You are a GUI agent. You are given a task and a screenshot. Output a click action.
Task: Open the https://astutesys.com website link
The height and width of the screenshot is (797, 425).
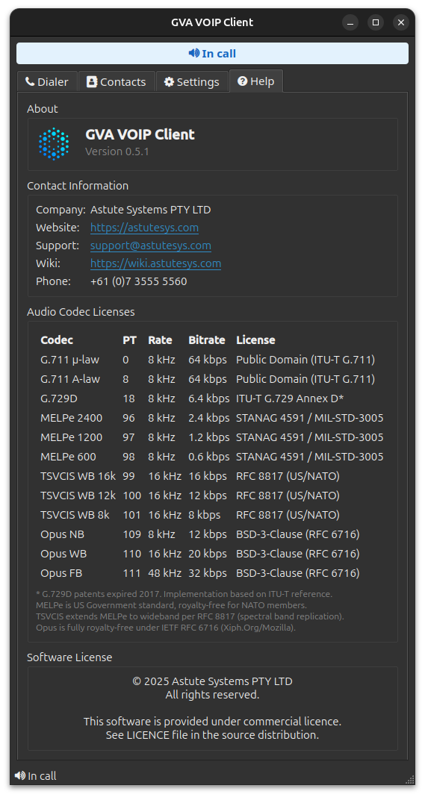tap(145, 228)
